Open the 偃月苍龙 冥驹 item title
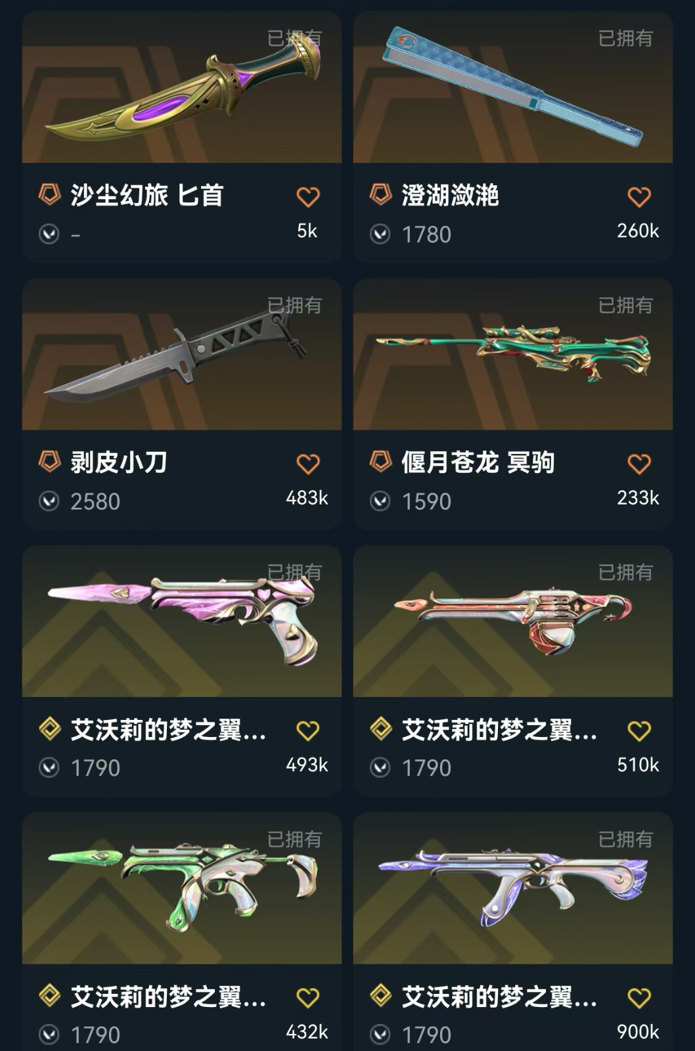The width and height of the screenshot is (695, 1051). 478,462
